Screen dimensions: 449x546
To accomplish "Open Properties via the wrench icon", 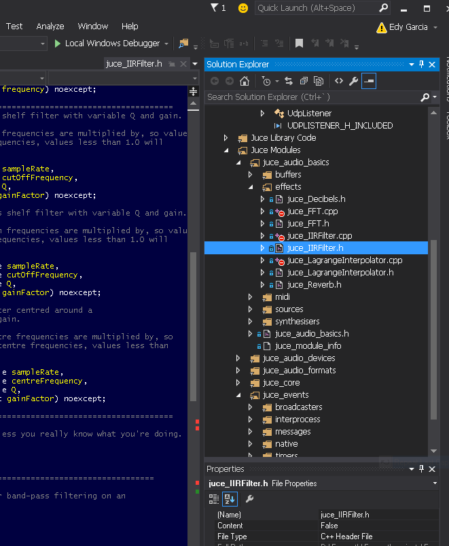I will click(353, 81).
